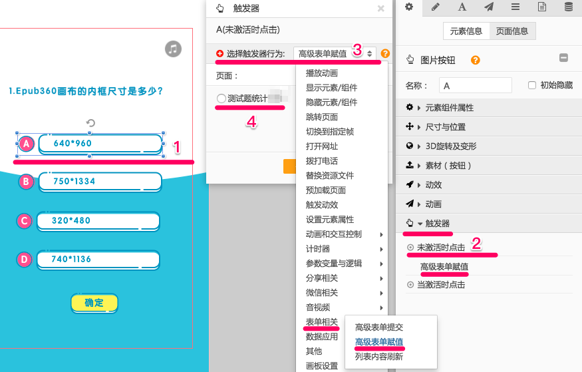Select the 未激活时点击 trigger radio
582x372 pixels.
(x=410, y=248)
